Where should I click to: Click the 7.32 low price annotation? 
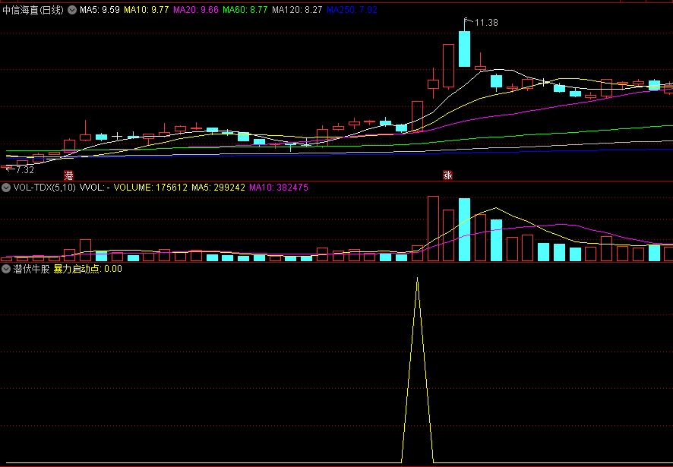click(24, 170)
